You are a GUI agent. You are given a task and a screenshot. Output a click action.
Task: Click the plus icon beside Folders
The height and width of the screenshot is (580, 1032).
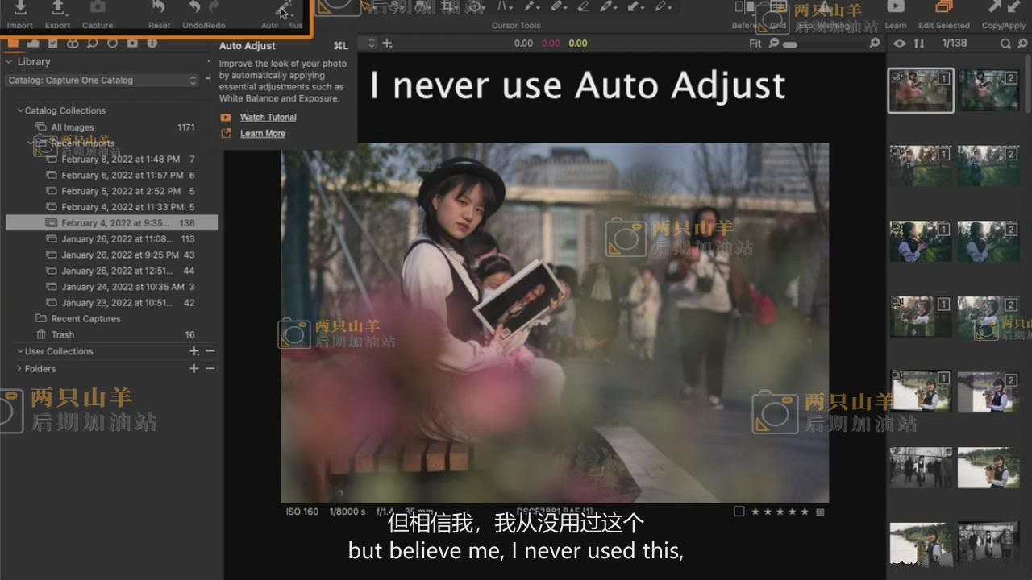[x=193, y=368]
